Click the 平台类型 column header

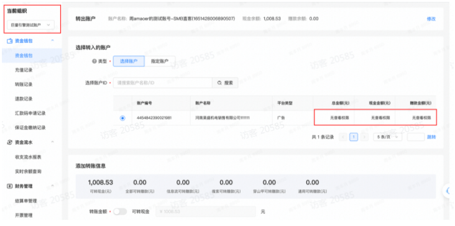pos(285,103)
